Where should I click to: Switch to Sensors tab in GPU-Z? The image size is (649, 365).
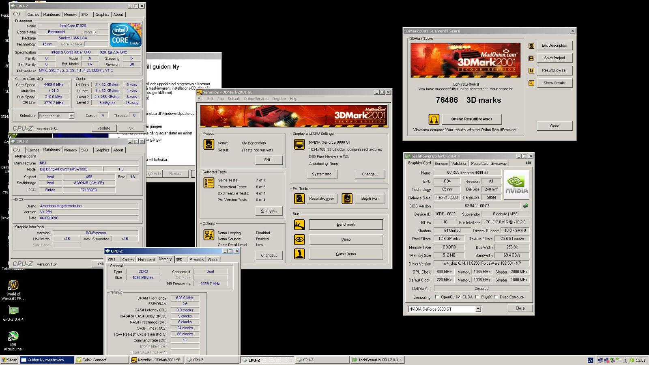pyautogui.click(x=441, y=163)
